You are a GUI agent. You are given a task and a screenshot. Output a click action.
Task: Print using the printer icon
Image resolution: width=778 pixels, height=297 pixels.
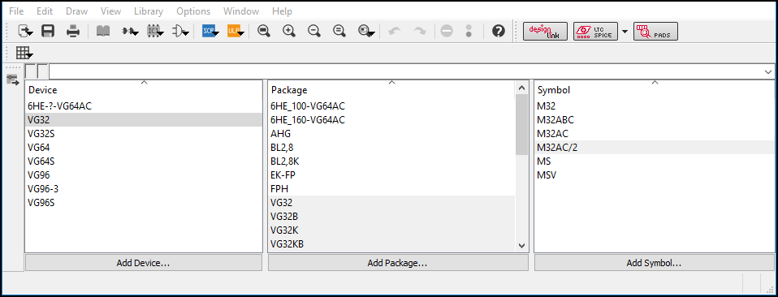pyautogui.click(x=73, y=31)
